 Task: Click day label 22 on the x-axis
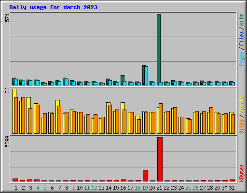pos(166,188)
